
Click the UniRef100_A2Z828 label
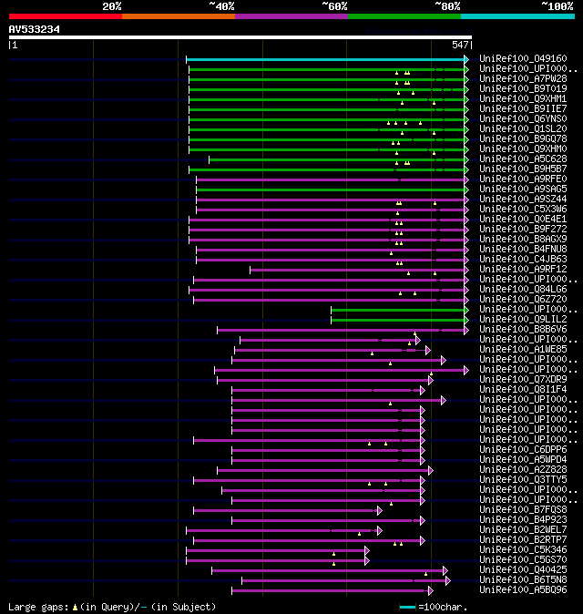coord(523,469)
